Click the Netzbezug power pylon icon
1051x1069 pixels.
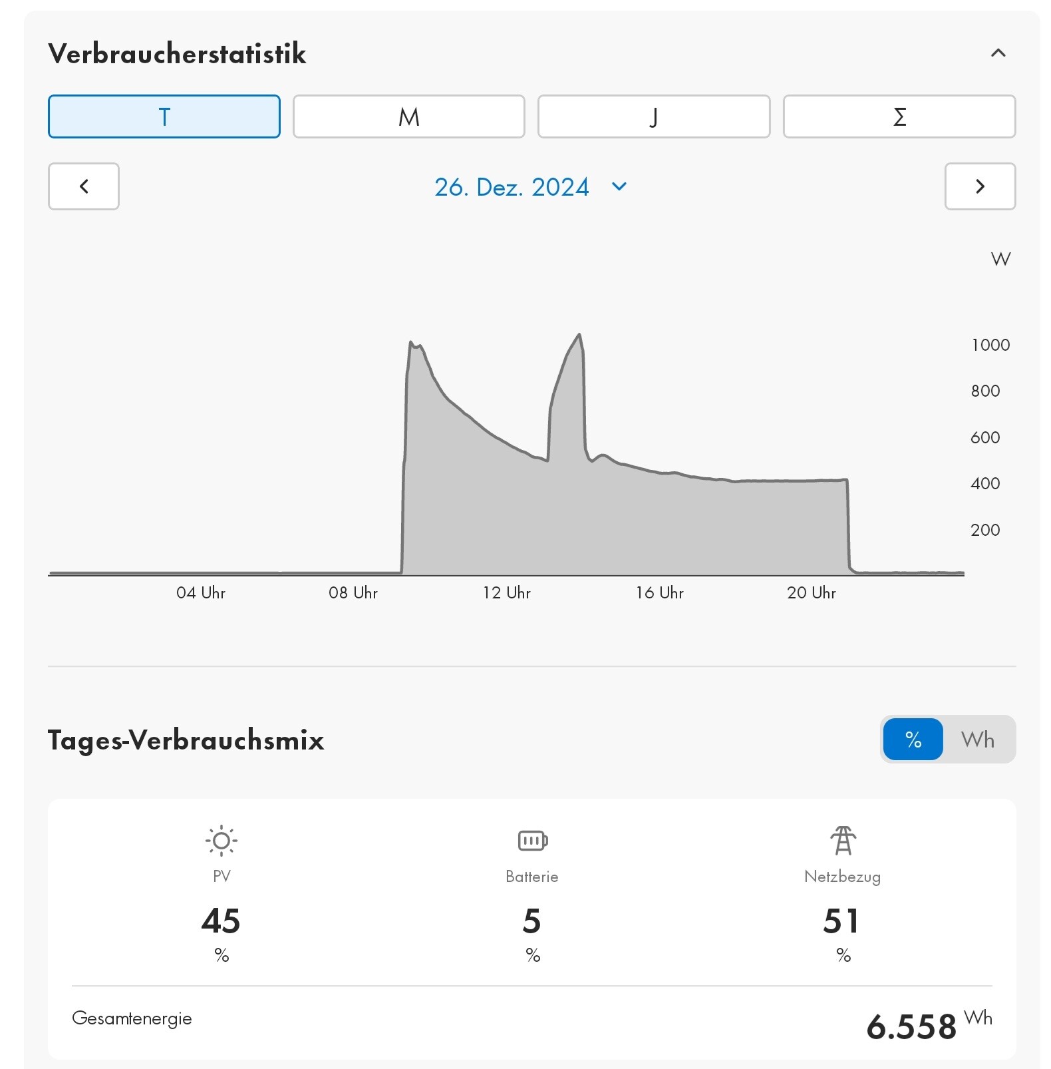[843, 840]
